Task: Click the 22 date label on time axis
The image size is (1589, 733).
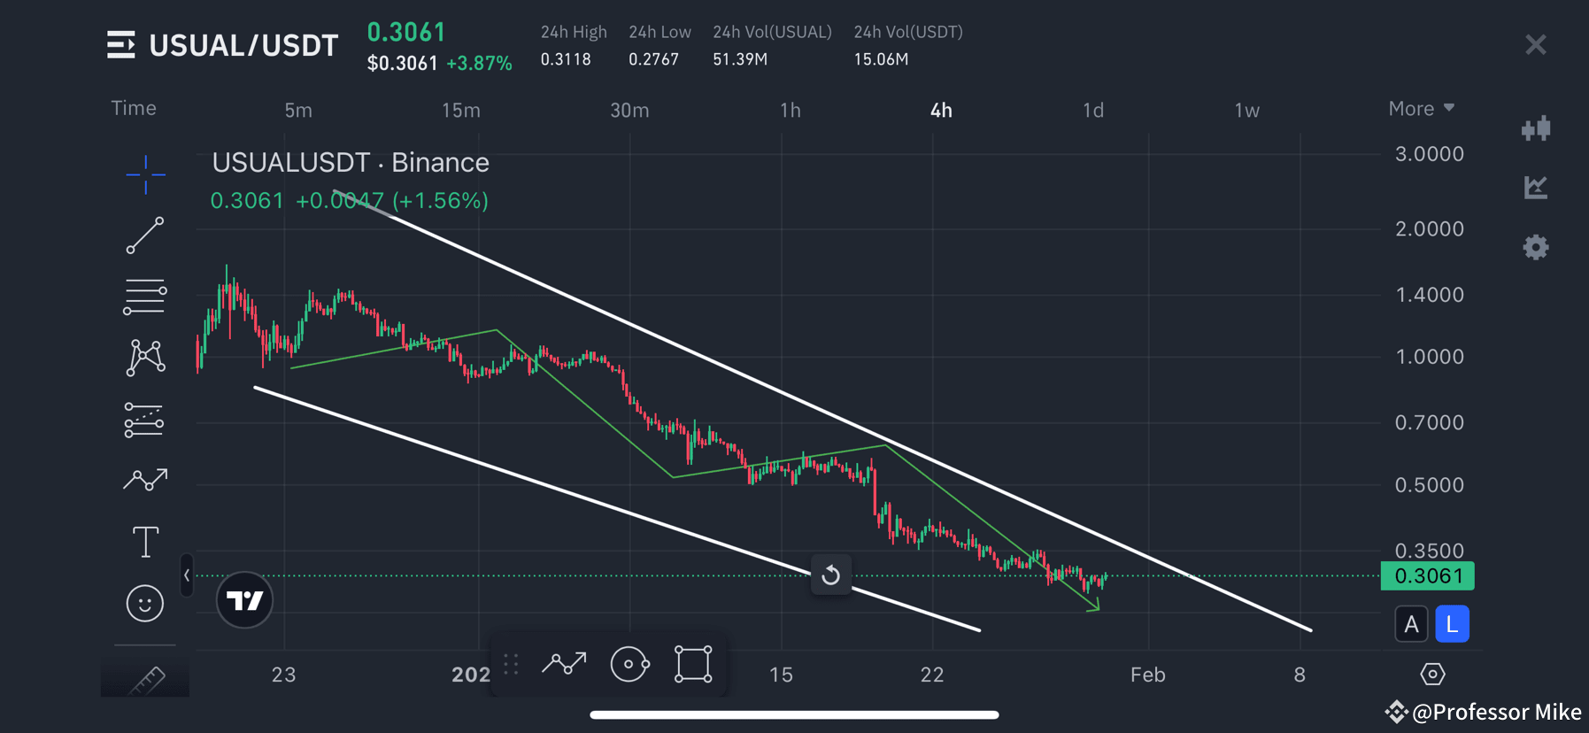Action: click(932, 675)
